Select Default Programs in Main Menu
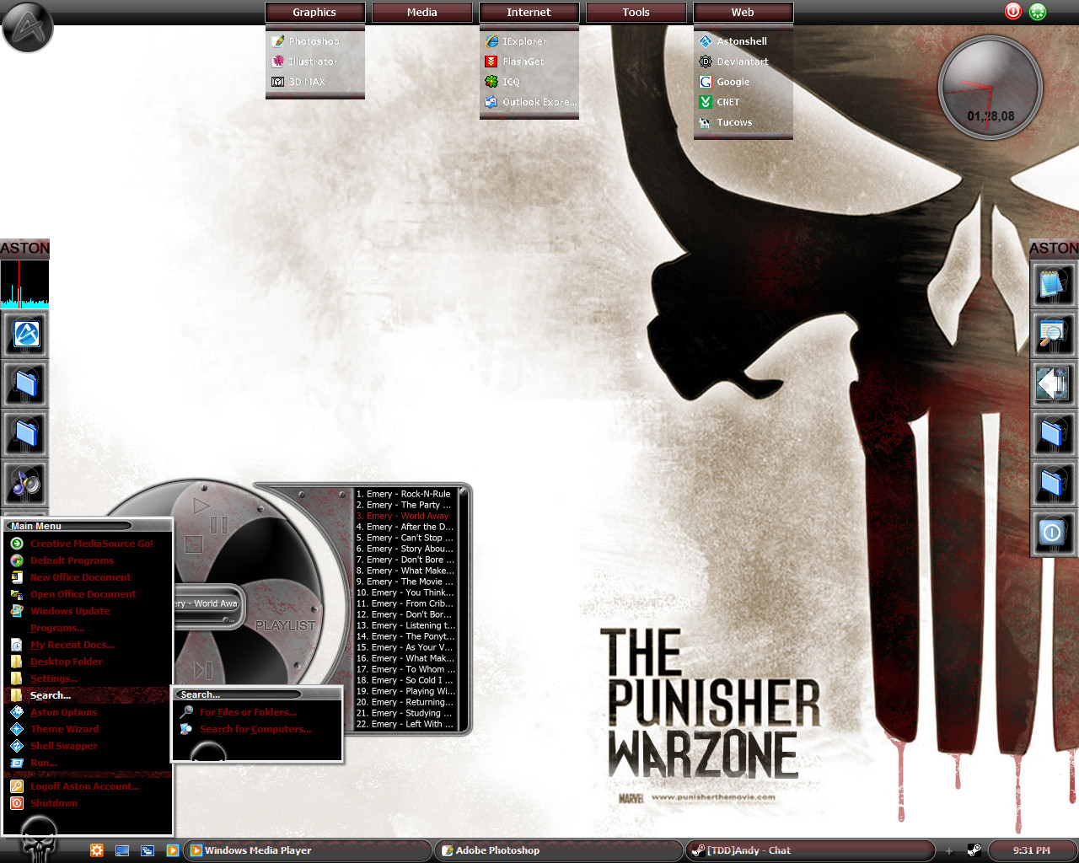Viewport: 1079px width, 863px height. point(89,560)
